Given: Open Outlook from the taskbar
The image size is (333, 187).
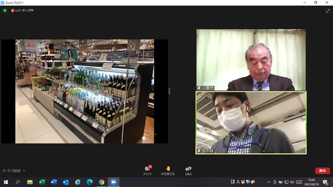Looking at the screenshot, I should point(66,182).
